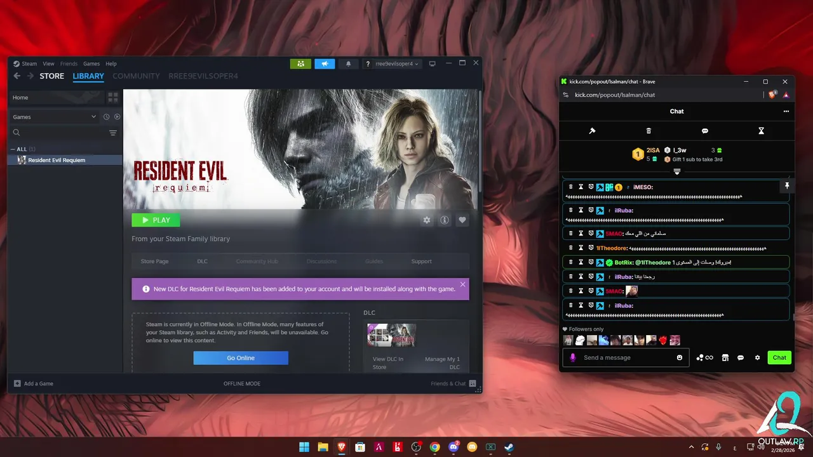Screen dimensions: 813x457
Task: Click shield icon on BotRix message
Action: coord(591,262)
